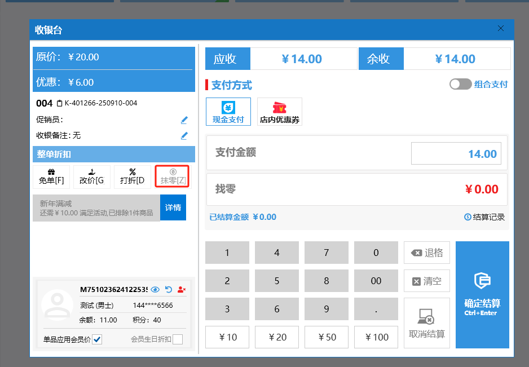
Task: Refresh member info with the reload icon
Action: pos(169,289)
